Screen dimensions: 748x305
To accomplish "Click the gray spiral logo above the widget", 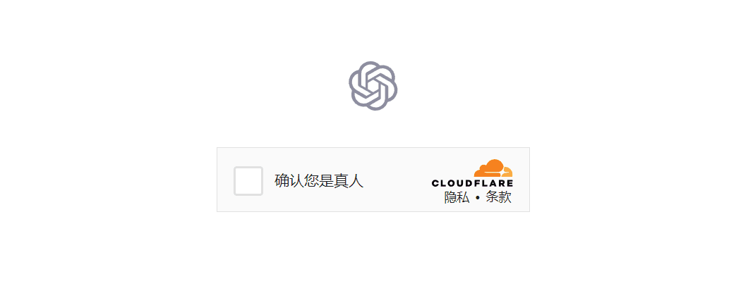I will (x=373, y=86).
